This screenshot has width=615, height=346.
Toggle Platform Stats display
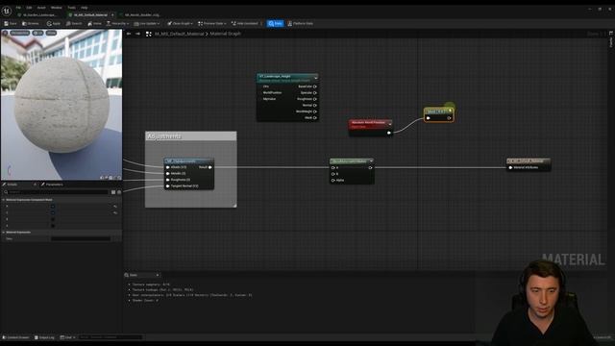point(301,23)
